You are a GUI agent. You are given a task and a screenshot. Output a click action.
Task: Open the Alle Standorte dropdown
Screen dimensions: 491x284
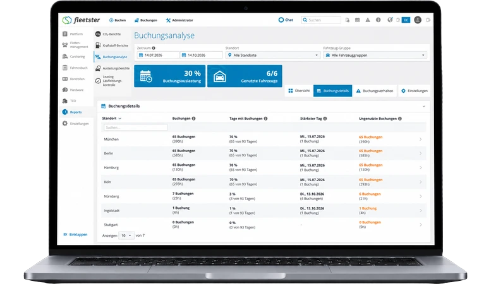point(273,55)
